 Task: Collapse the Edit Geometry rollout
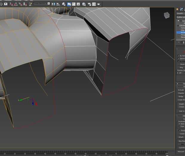click(x=181, y=116)
